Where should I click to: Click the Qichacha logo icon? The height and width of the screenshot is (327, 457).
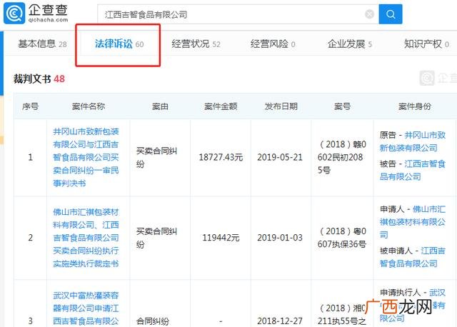click(14, 13)
